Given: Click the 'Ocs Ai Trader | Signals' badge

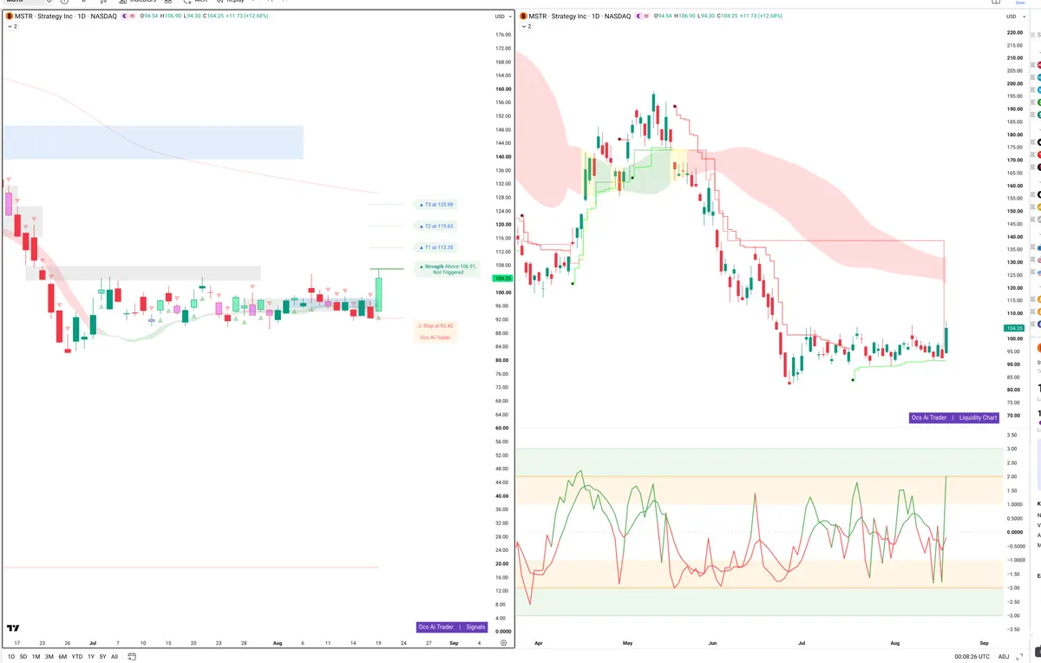Looking at the screenshot, I should [x=452, y=627].
